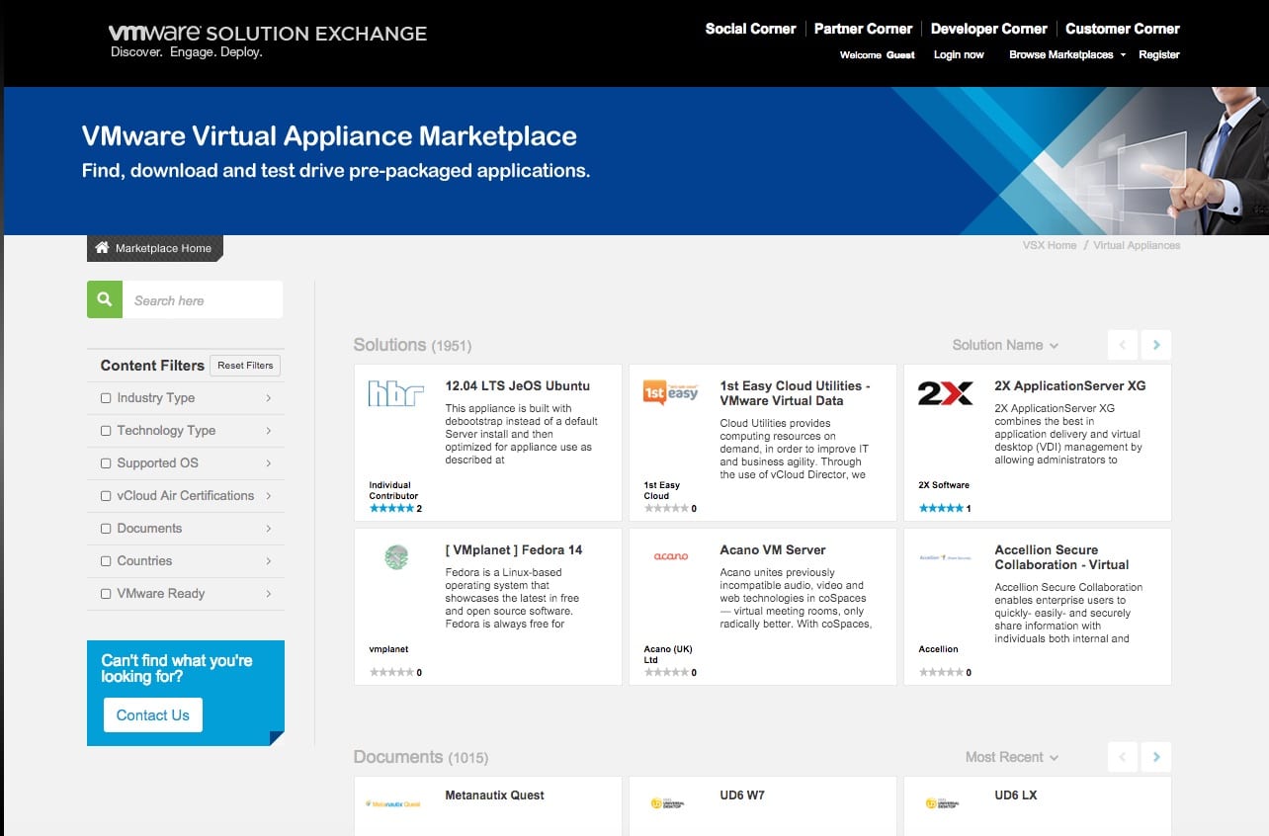Click the home icon in Marketplace Home

[102, 248]
